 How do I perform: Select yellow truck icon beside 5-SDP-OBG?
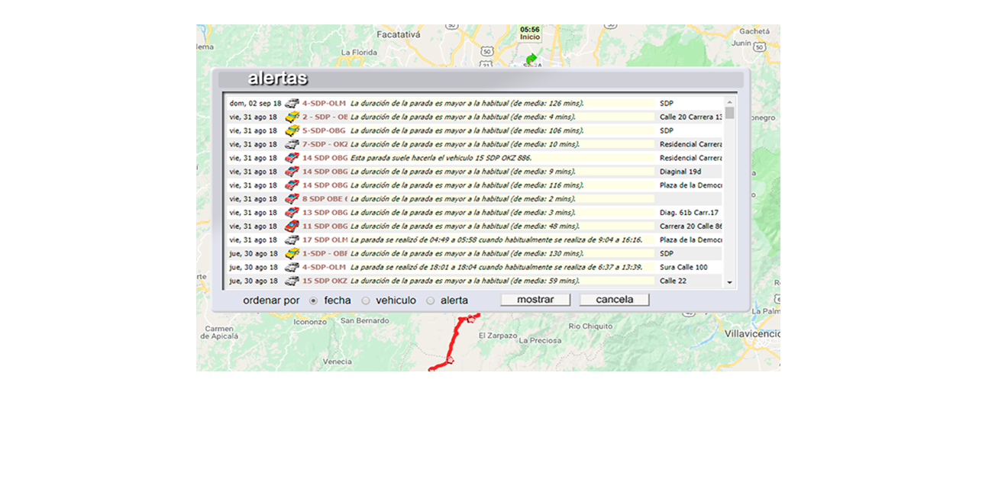pos(292,131)
